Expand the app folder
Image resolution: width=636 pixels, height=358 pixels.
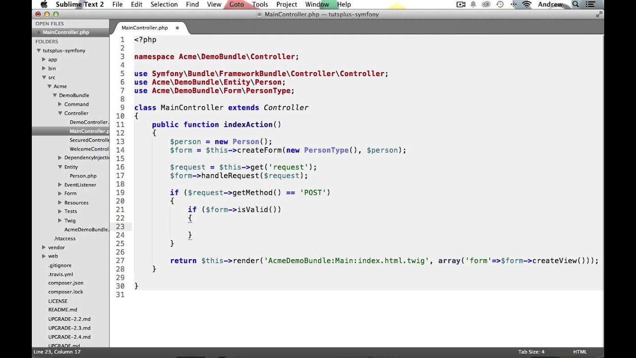pyautogui.click(x=44, y=60)
